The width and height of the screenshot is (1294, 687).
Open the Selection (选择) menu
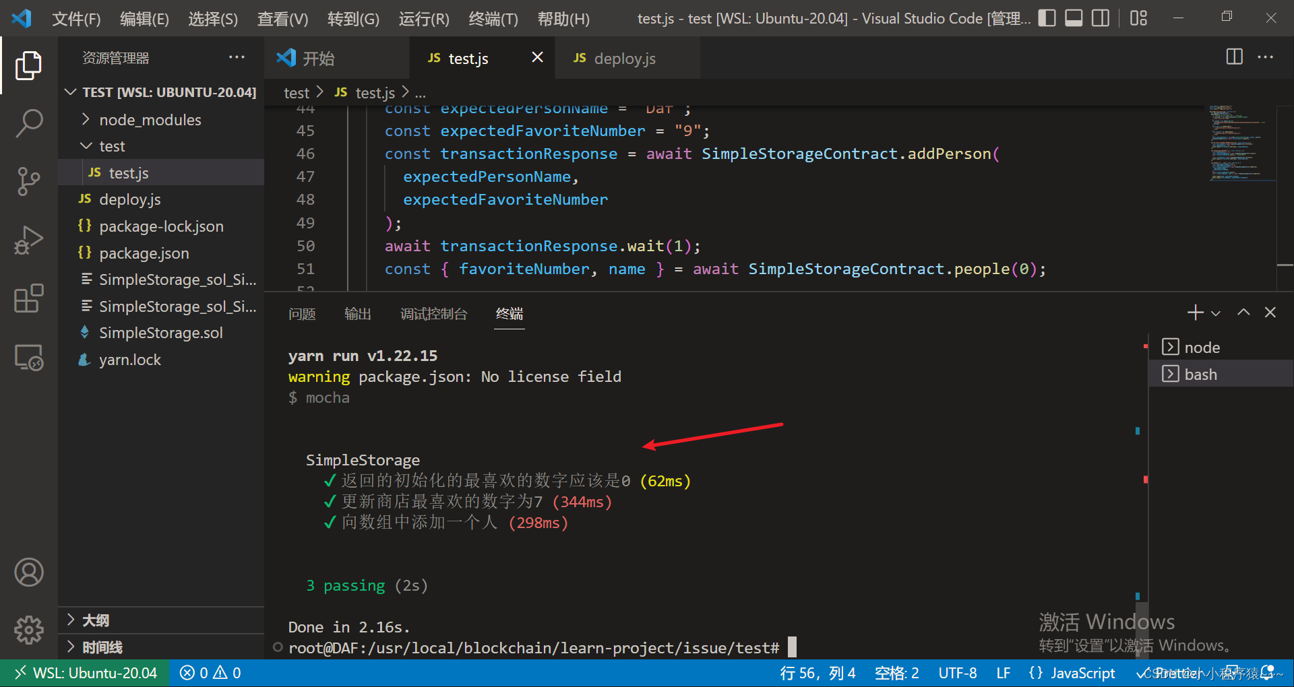click(x=212, y=19)
